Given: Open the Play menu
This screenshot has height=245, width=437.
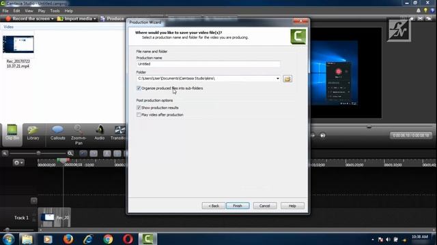Looking at the screenshot, I should coord(42,11).
